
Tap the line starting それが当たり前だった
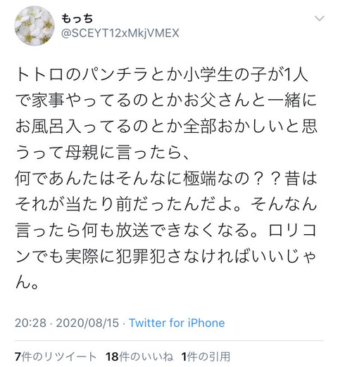pyautogui.click(x=166, y=205)
